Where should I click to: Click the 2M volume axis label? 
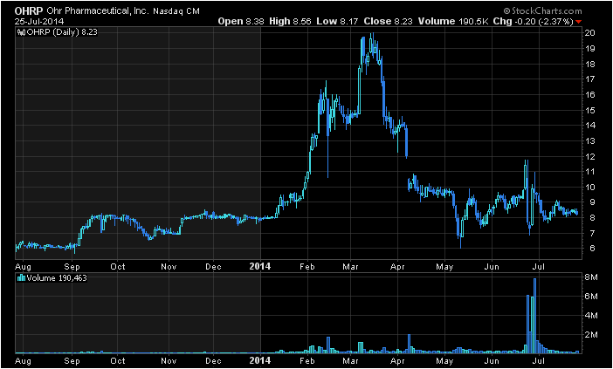click(x=591, y=335)
